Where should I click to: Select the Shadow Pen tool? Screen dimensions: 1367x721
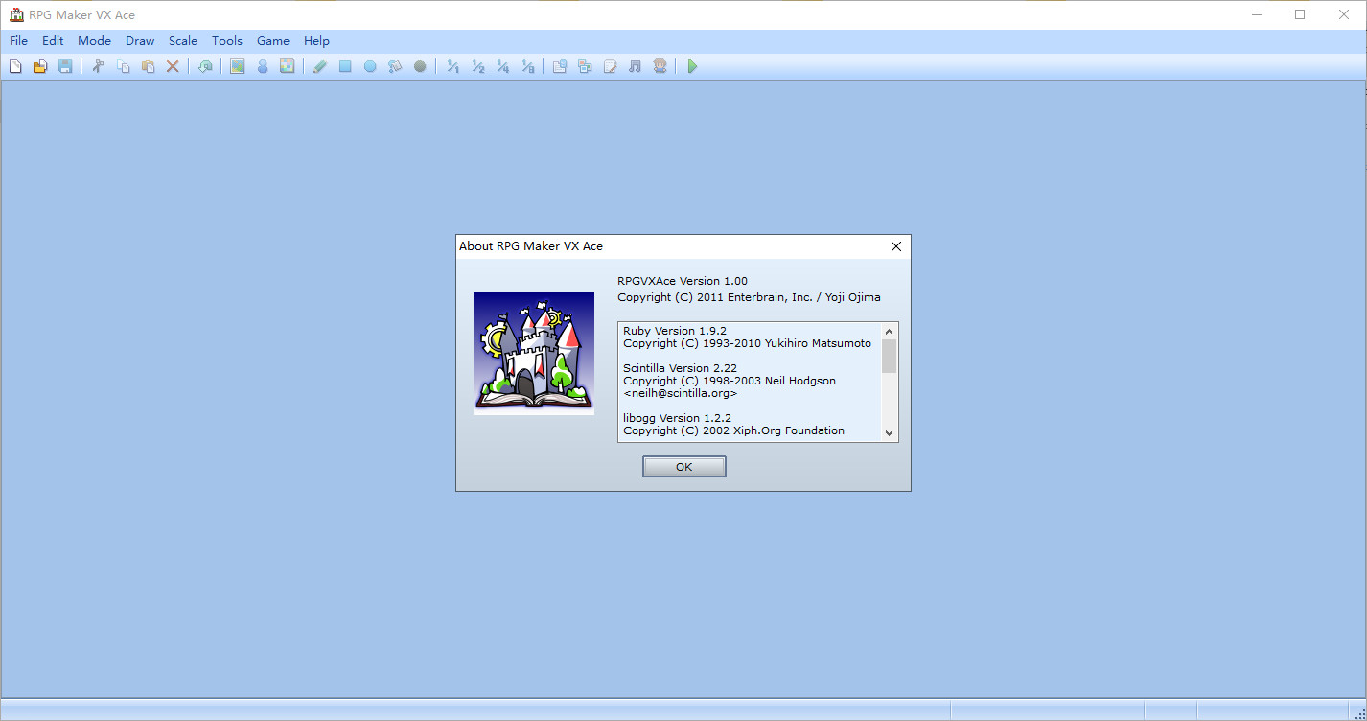click(420, 66)
